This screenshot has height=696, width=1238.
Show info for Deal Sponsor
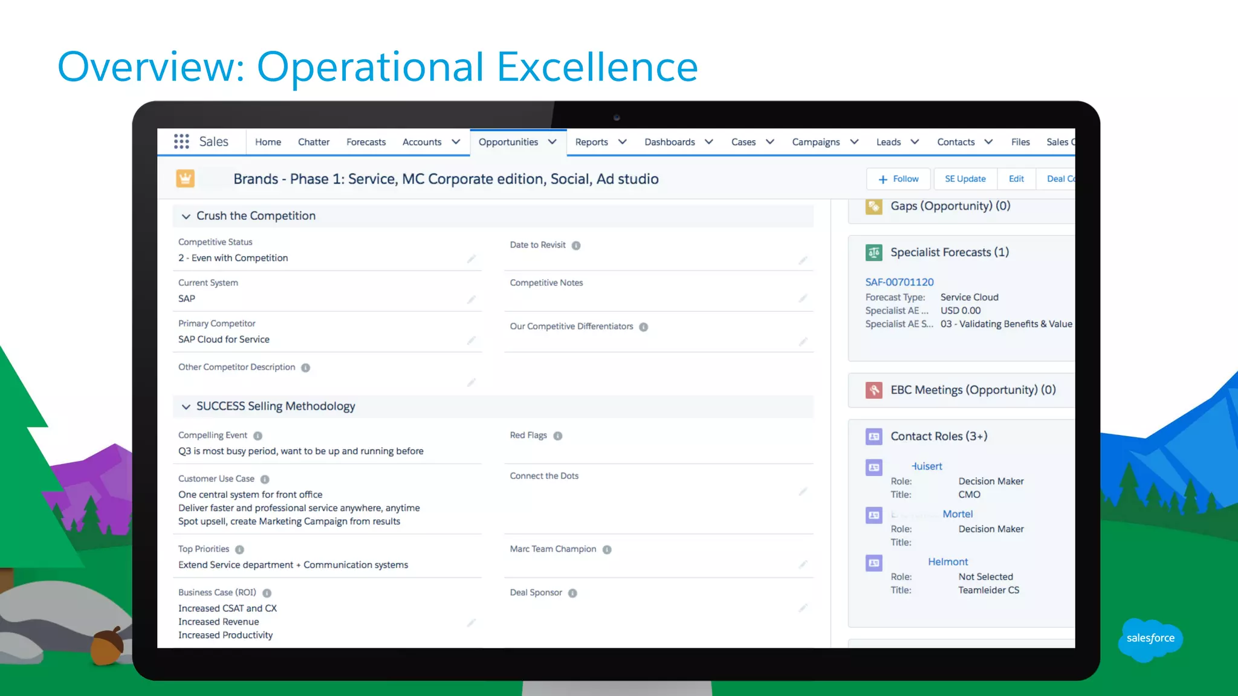pyautogui.click(x=572, y=593)
